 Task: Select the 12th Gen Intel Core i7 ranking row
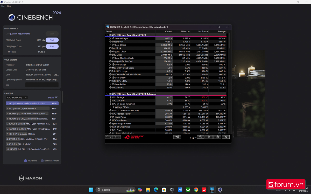(32, 149)
